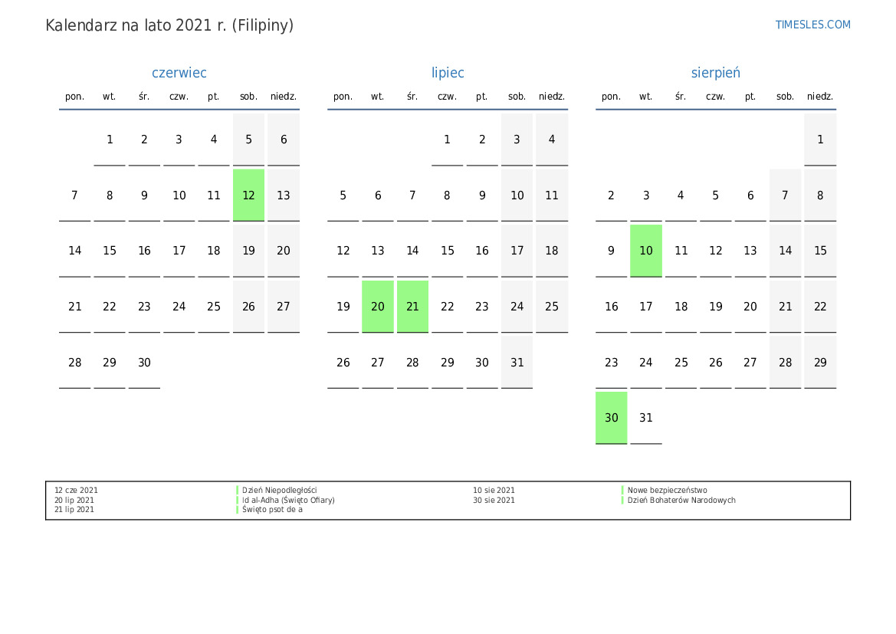Select highlighted 20 in lipiec
This screenshot has width=896, height=634.
pos(378,307)
